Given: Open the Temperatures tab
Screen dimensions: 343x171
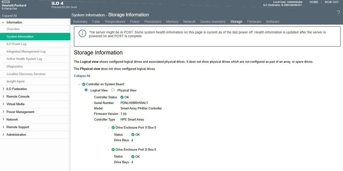Looking at the screenshot, I should coord(115,22).
